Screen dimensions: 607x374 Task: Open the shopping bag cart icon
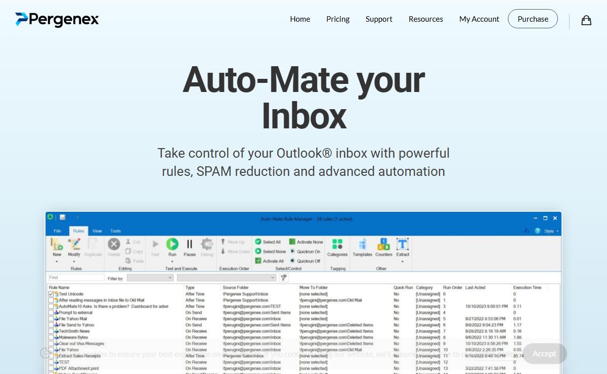(x=586, y=20)
